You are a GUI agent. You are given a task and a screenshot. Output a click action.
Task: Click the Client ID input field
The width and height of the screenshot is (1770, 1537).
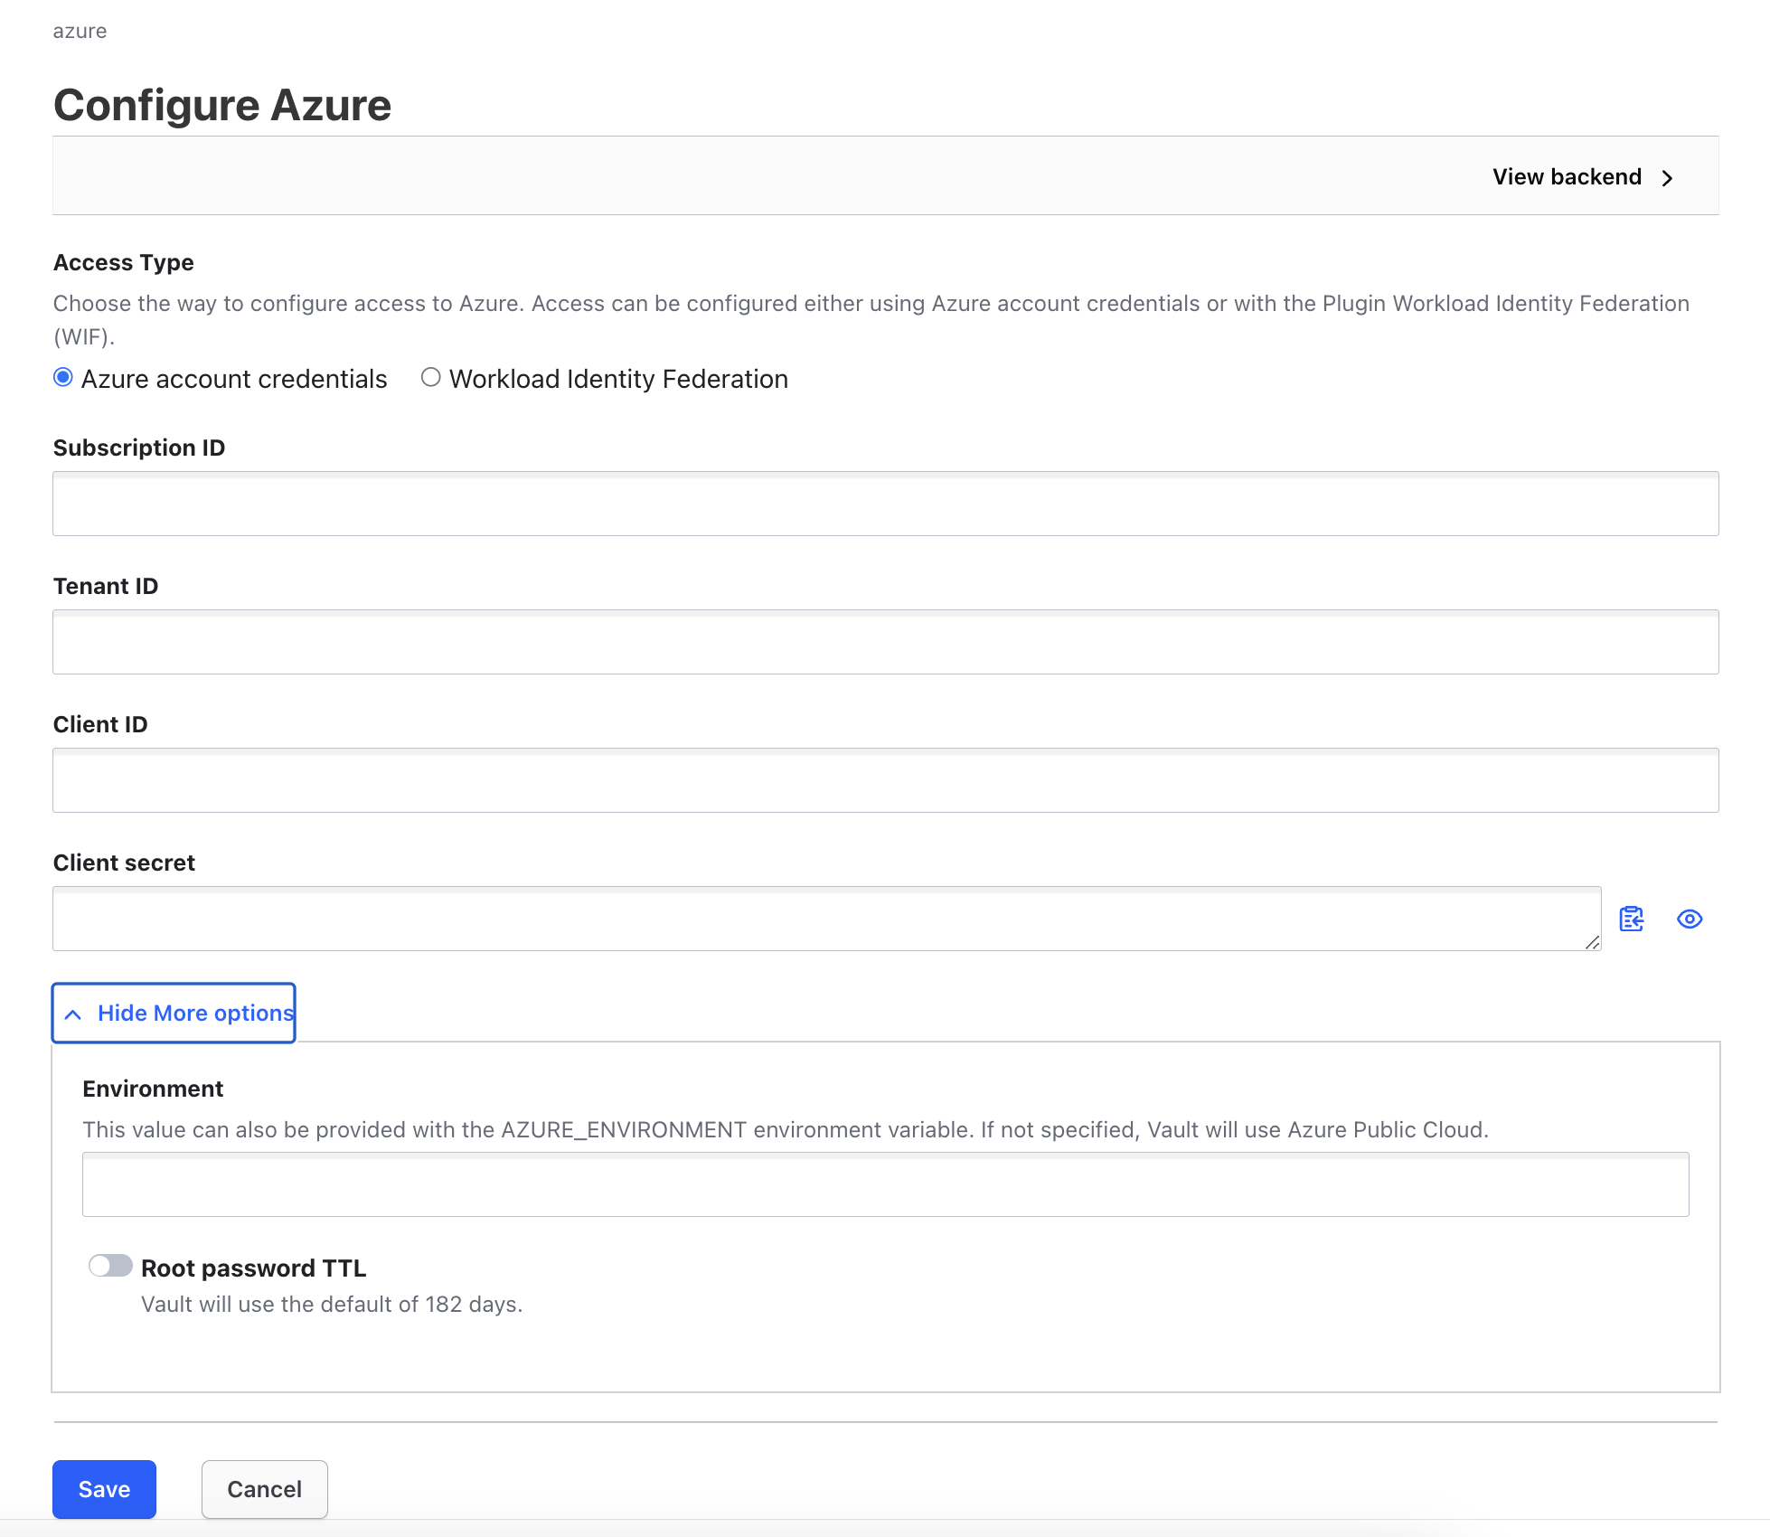click(885, 781)
